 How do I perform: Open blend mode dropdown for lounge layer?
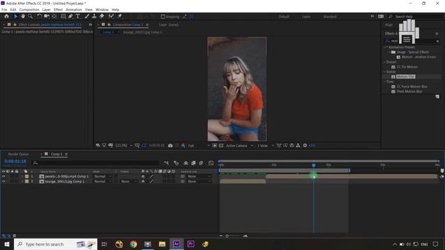click(102, 181)
